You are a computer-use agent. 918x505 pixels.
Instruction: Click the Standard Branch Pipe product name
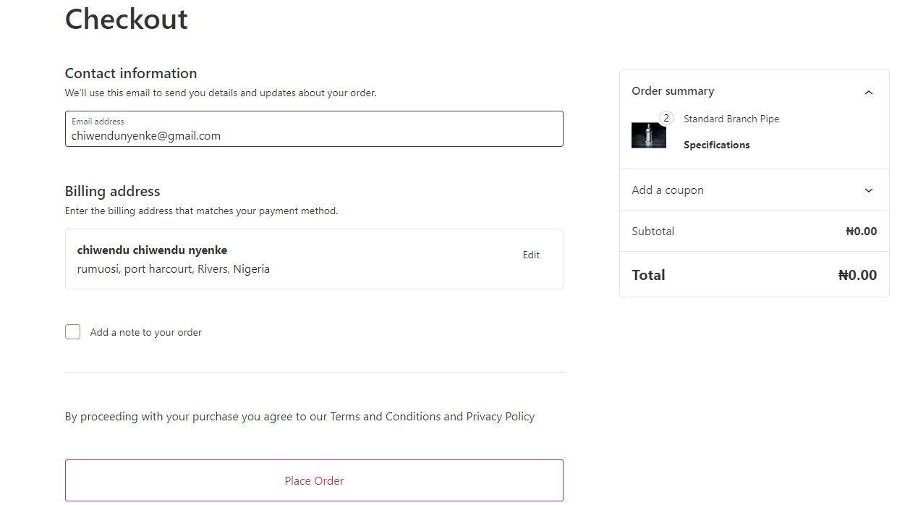731,119
